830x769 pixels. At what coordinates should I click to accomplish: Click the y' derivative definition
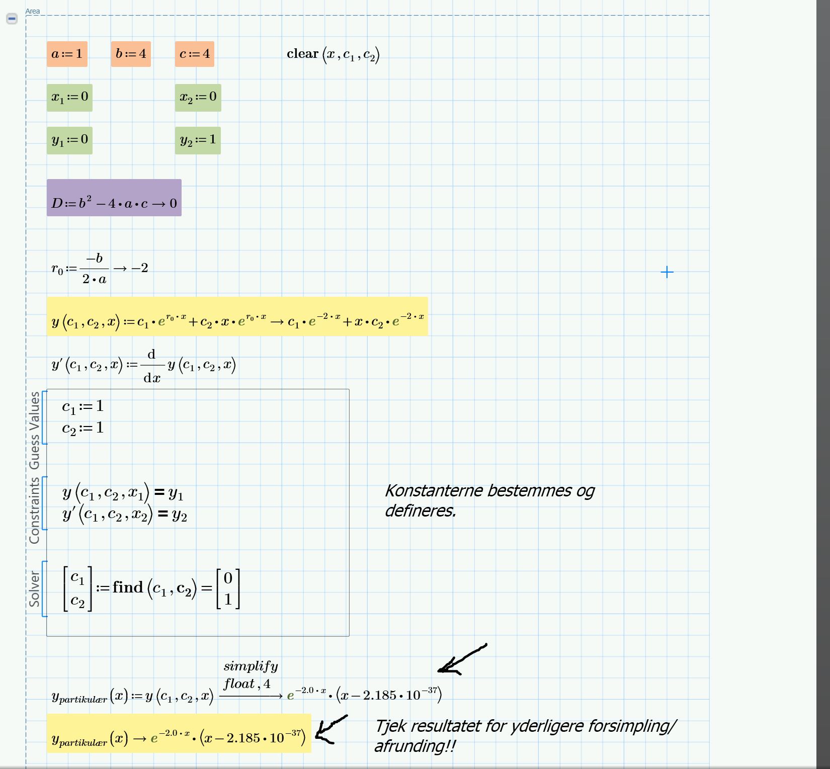pos(144,366)
